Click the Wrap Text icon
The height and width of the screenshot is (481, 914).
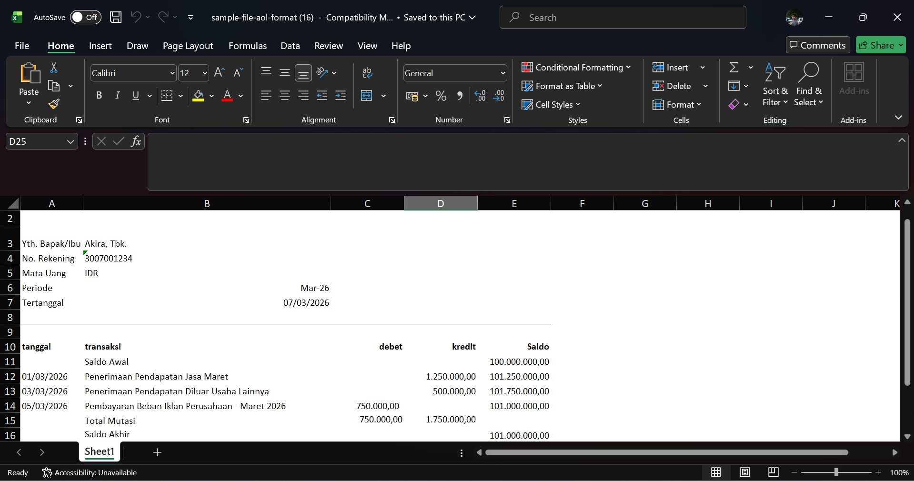coord(367,73)
